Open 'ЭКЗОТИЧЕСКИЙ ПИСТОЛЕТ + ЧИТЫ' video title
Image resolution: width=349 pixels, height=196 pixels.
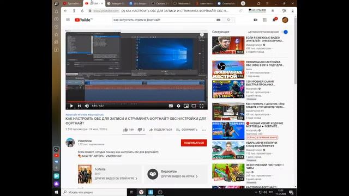click(x=264, y=167)
